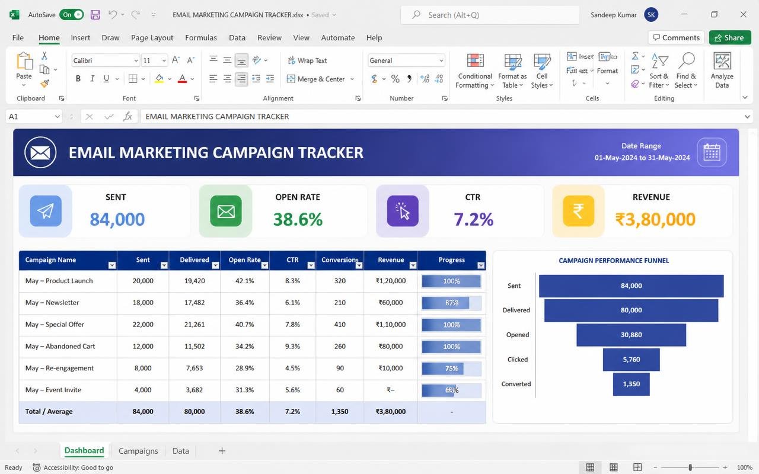
Task: Add a new sheet with plus
Action: 222,451
